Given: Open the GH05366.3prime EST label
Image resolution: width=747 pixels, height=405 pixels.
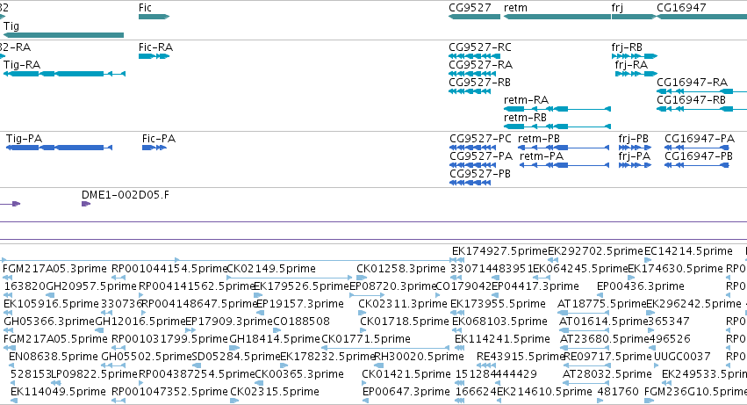Looking at the screenshot, I should (49, 322).
